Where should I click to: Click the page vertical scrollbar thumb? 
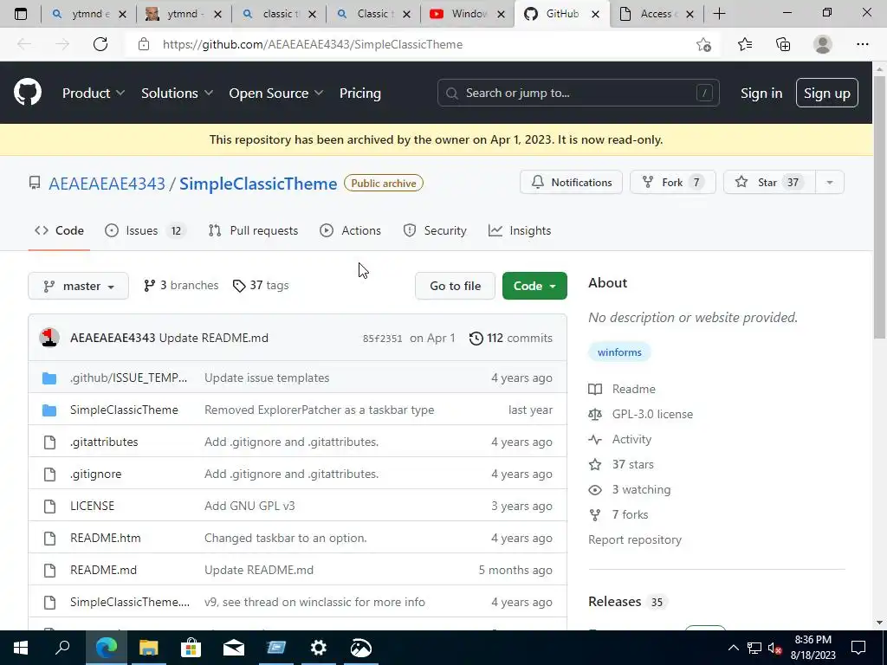879,206
